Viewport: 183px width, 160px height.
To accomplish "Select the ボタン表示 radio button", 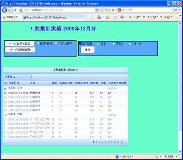I will point(56,44).
